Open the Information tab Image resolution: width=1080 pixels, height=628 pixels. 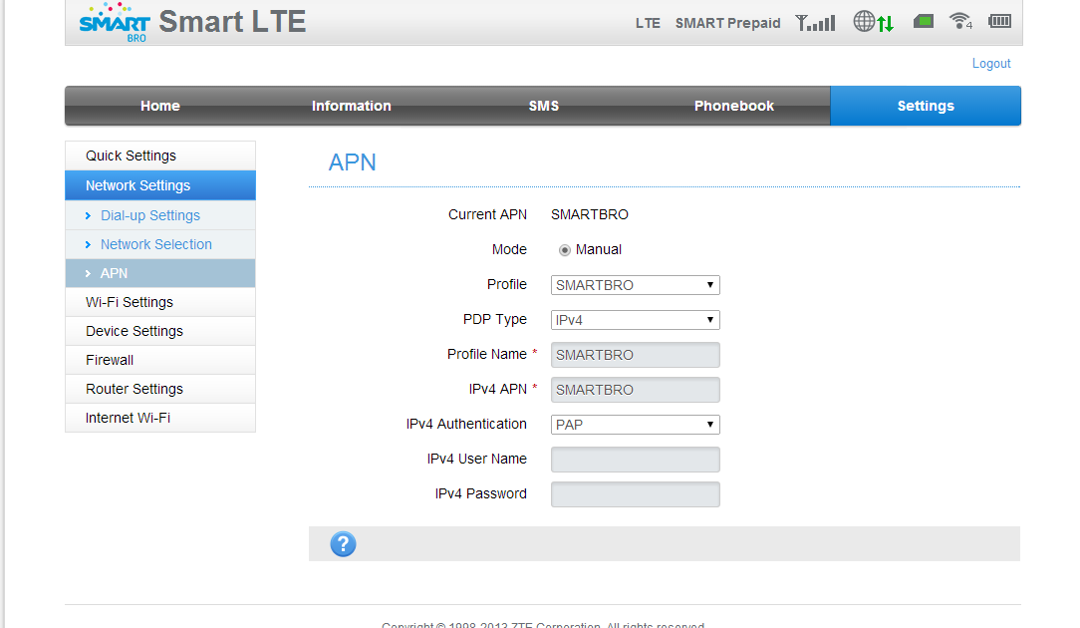[352, 106]
